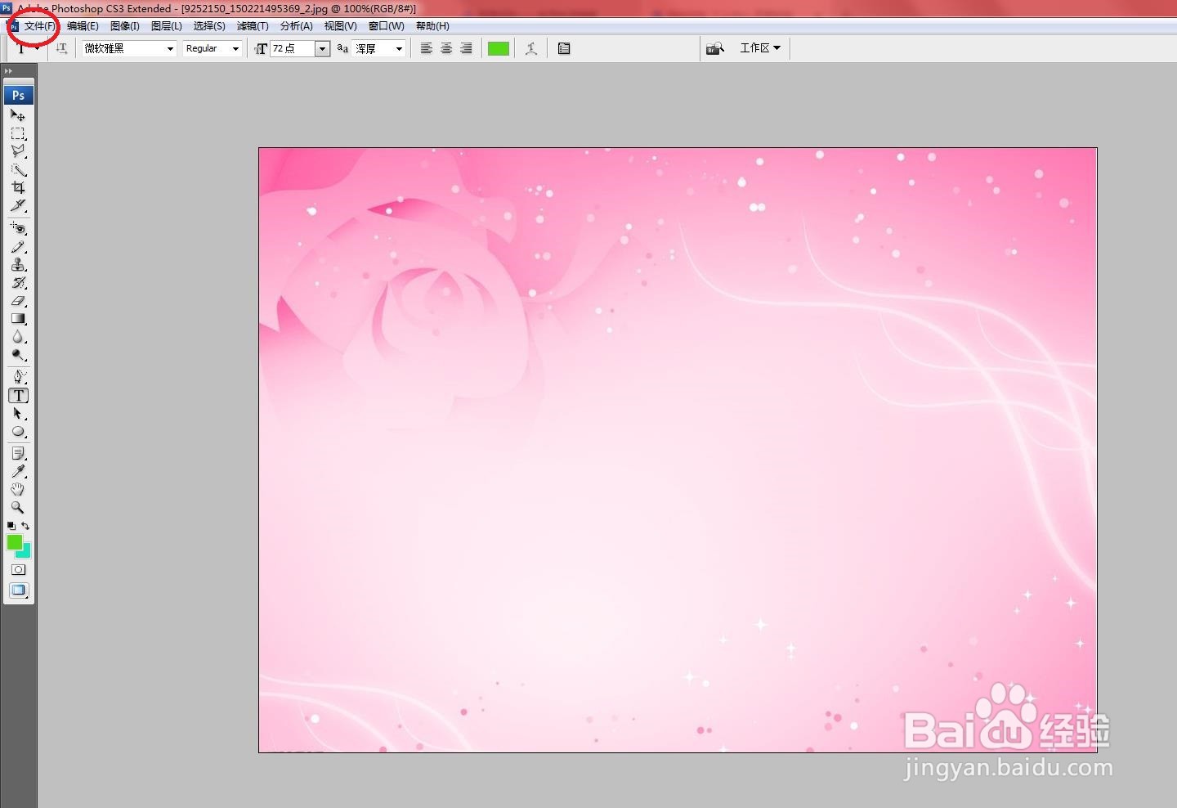Select the Eraser tool

(18, 300)
